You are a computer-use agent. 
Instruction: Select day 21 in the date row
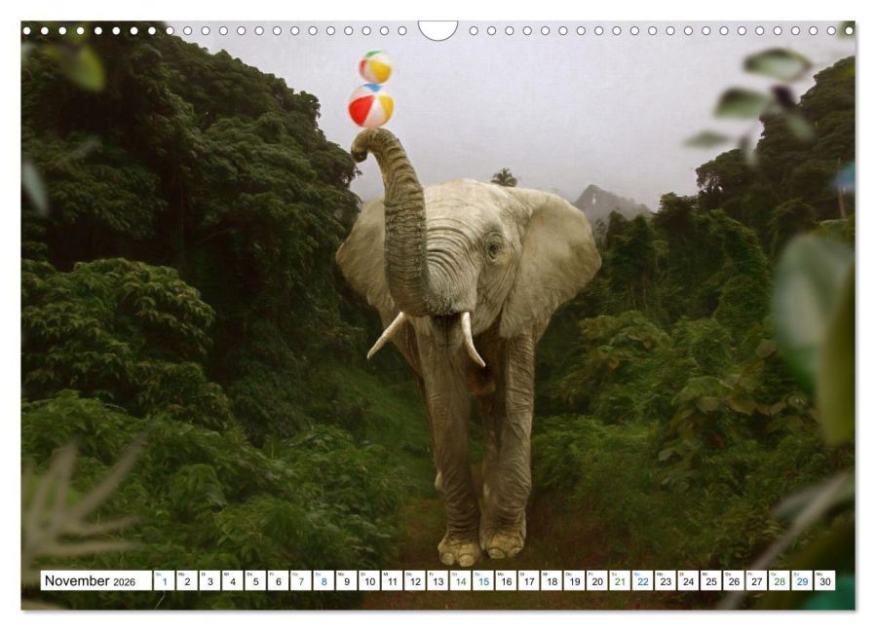click(x=620, y=581)
